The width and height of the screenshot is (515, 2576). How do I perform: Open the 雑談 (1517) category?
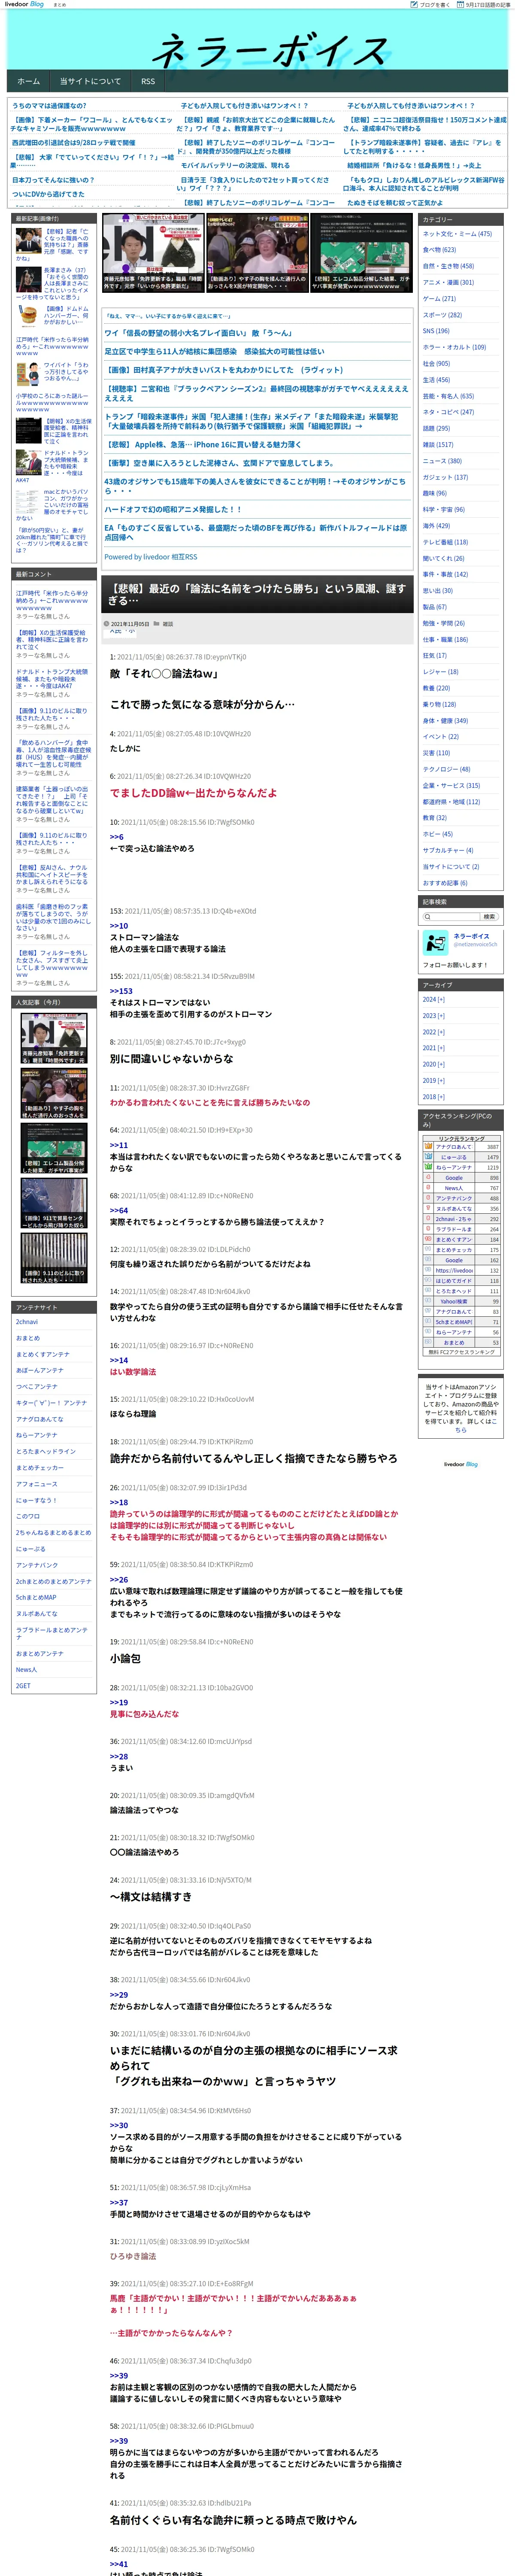click(x=438, y=444)
